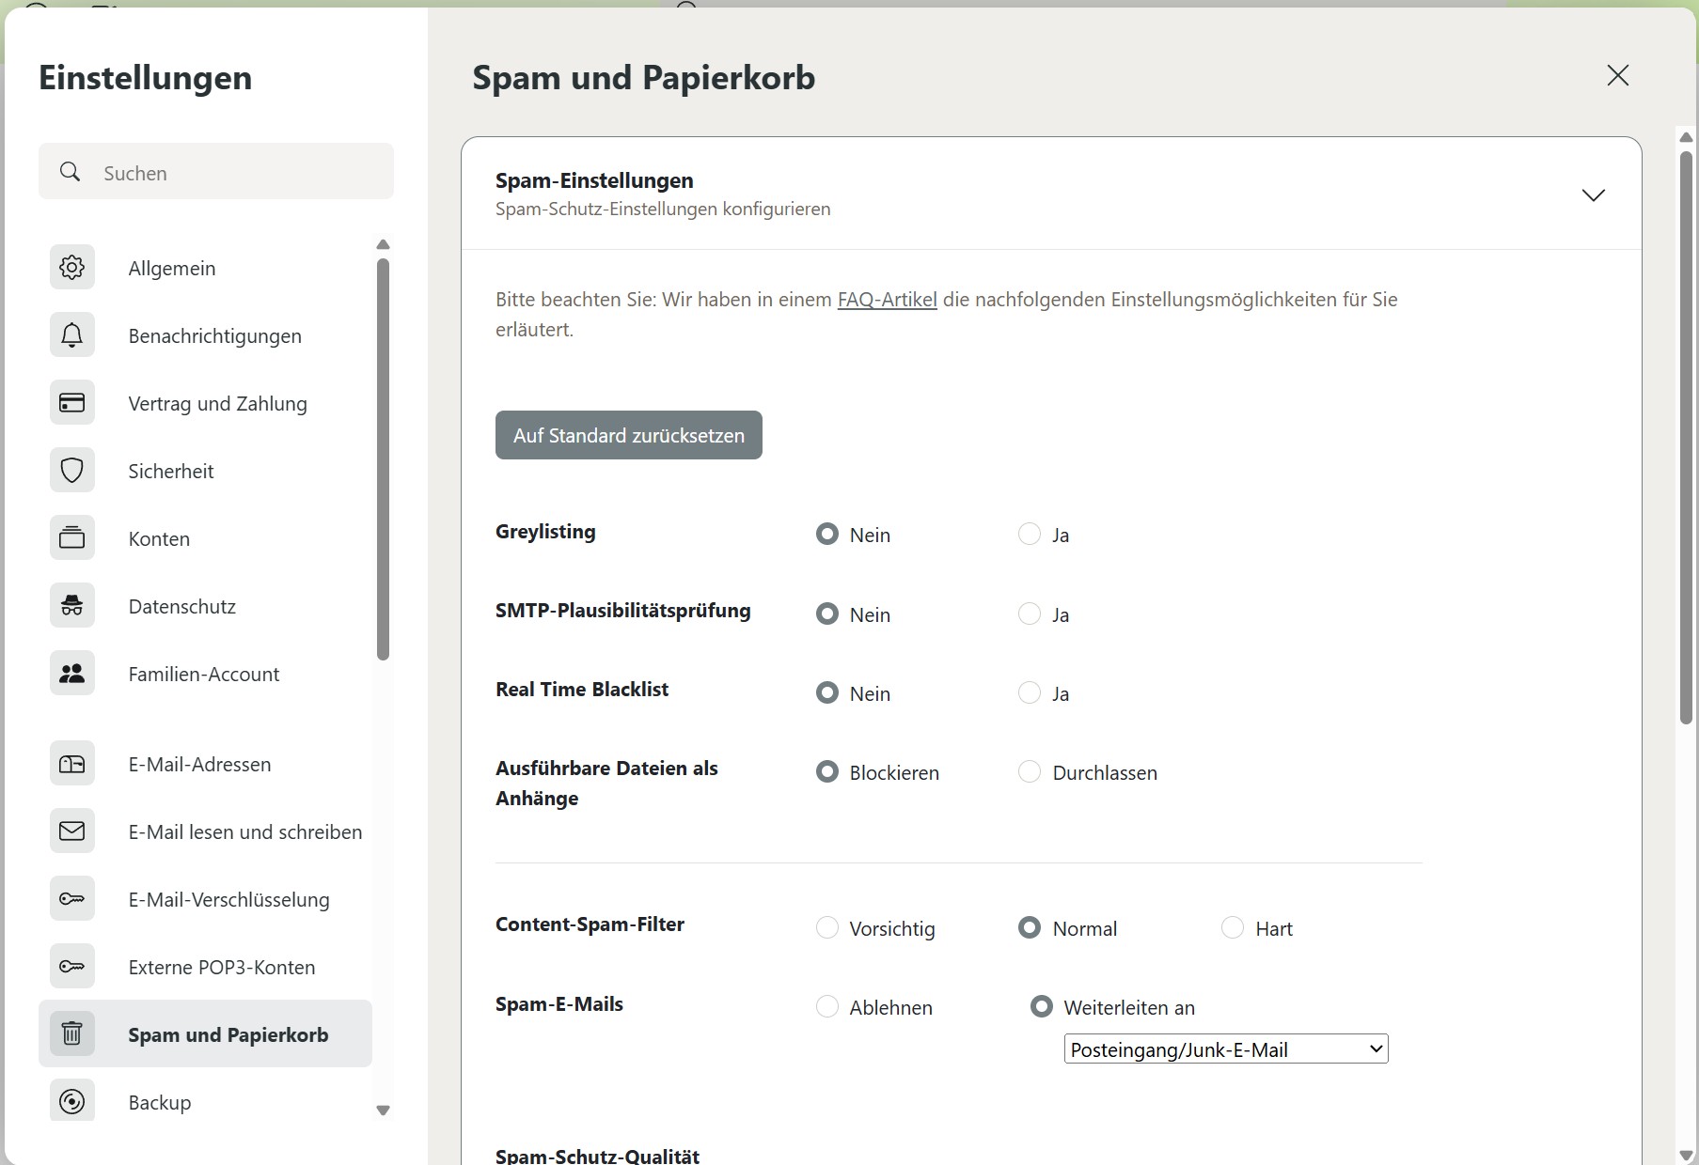
Task: Set Content-Spam-Filter to Hart
Action: coord(1232,928)
